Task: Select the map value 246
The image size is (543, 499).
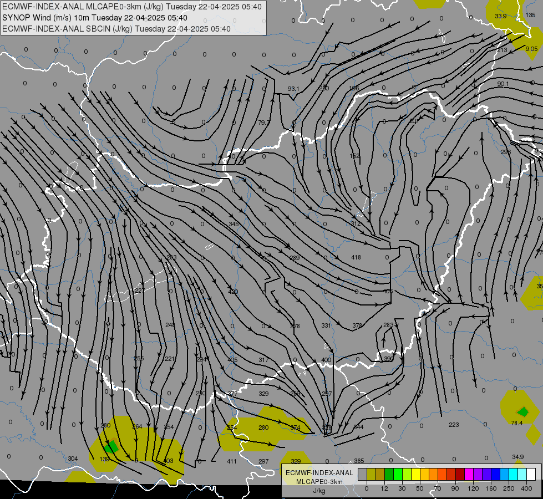Action: [170, 325]
